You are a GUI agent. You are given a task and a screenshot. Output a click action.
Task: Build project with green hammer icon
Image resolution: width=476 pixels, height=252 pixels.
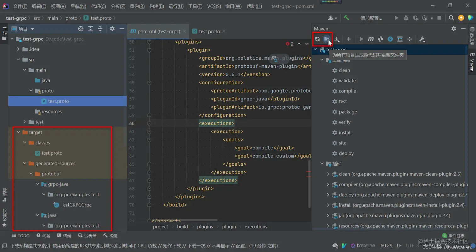(346, 18)
